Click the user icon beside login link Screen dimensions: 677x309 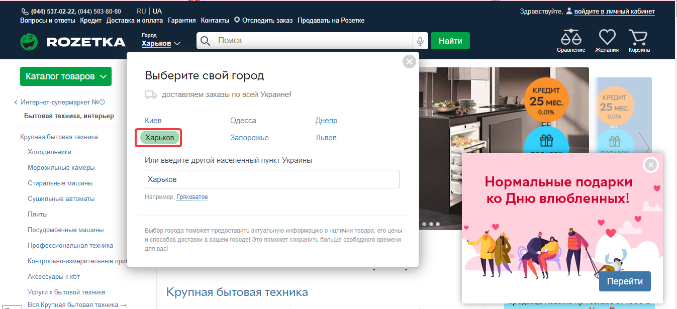tap(569, 11)
